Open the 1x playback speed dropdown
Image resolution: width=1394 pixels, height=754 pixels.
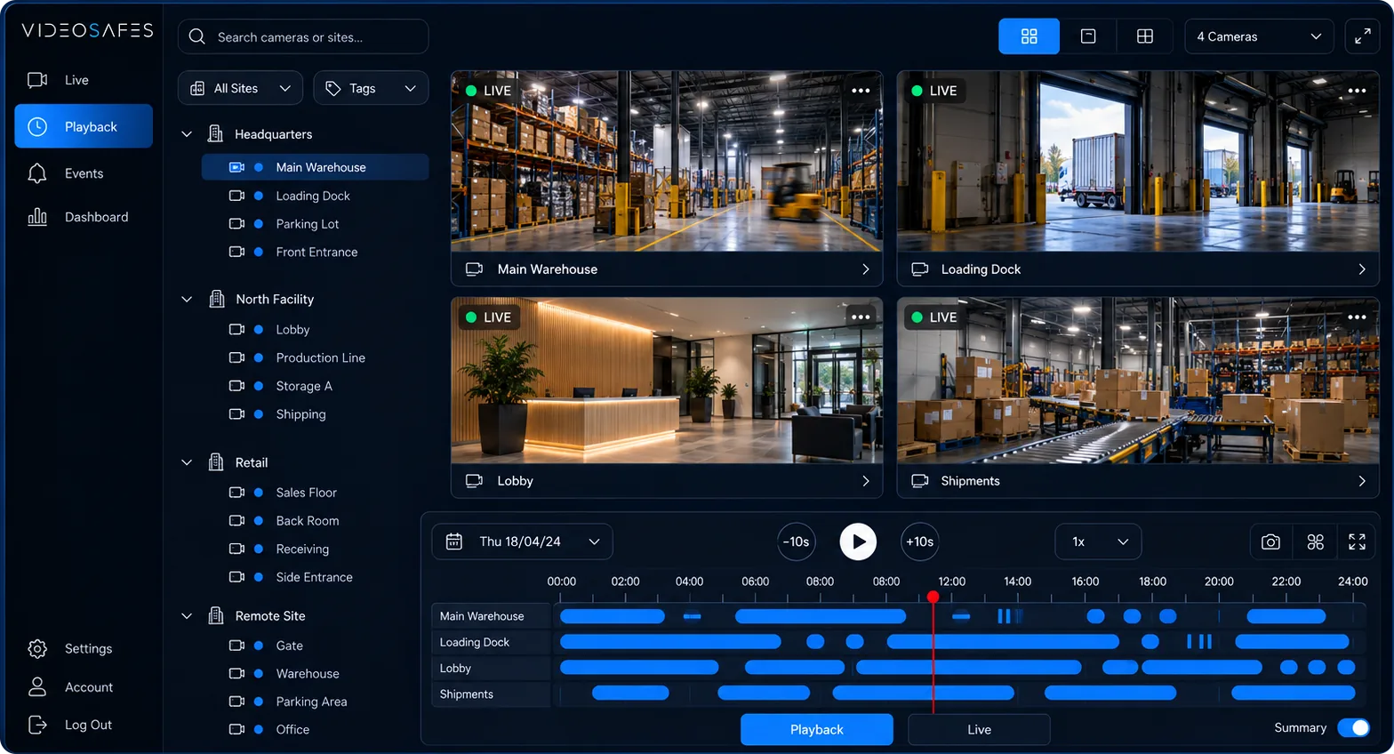coord(1098,541)
